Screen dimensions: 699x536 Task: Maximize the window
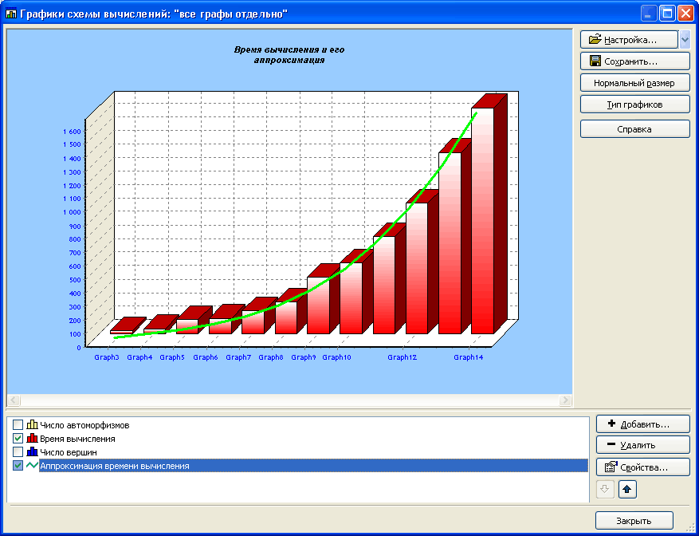[667, 14]
